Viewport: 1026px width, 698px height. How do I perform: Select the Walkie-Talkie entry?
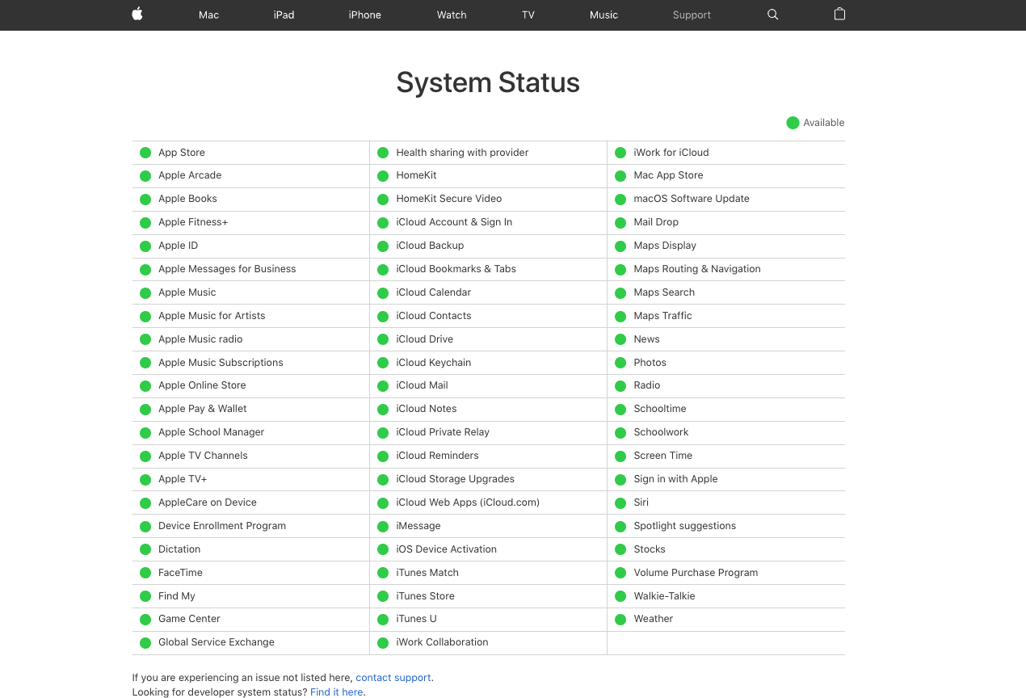(x=664, y=596)
